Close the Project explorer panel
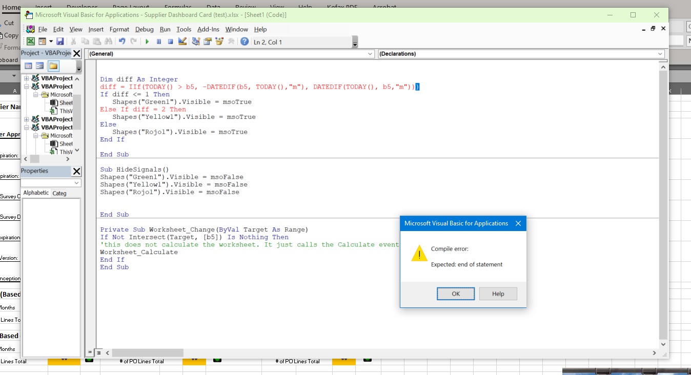This screenshot has height=375, width=691. pyautogui.click(x=76, y=53)
